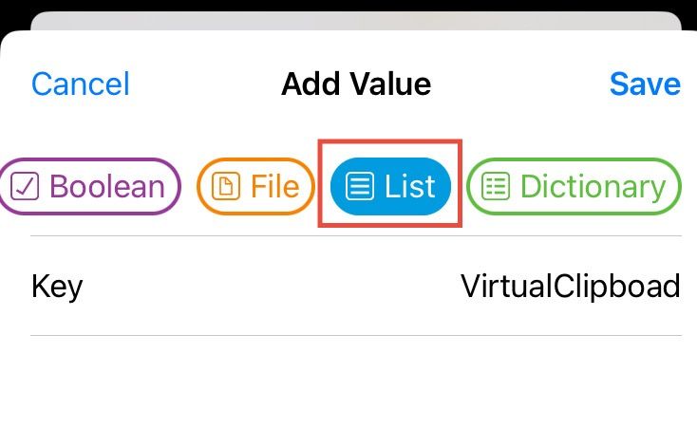
Task: Save the new value
Action: tap(645, 84)
